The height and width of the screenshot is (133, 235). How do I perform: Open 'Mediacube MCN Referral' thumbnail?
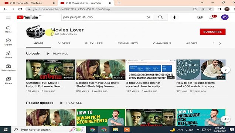point(201,117)
